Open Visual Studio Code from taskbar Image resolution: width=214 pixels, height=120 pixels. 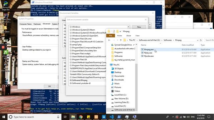(x=111, y=117)
